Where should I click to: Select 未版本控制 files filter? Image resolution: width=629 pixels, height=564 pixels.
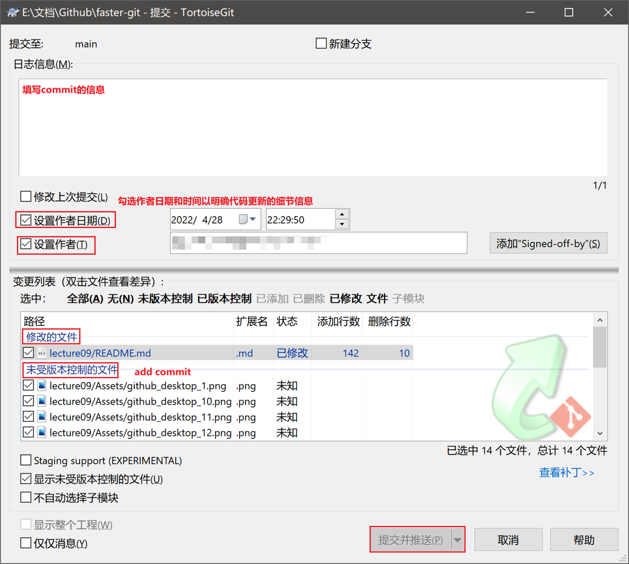pos(165,298)
